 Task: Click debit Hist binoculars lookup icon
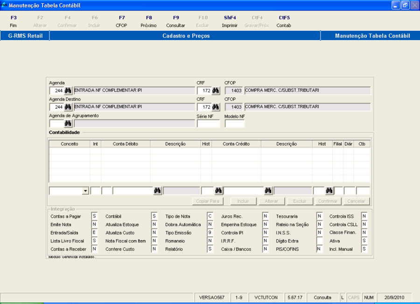coord(217,191)
